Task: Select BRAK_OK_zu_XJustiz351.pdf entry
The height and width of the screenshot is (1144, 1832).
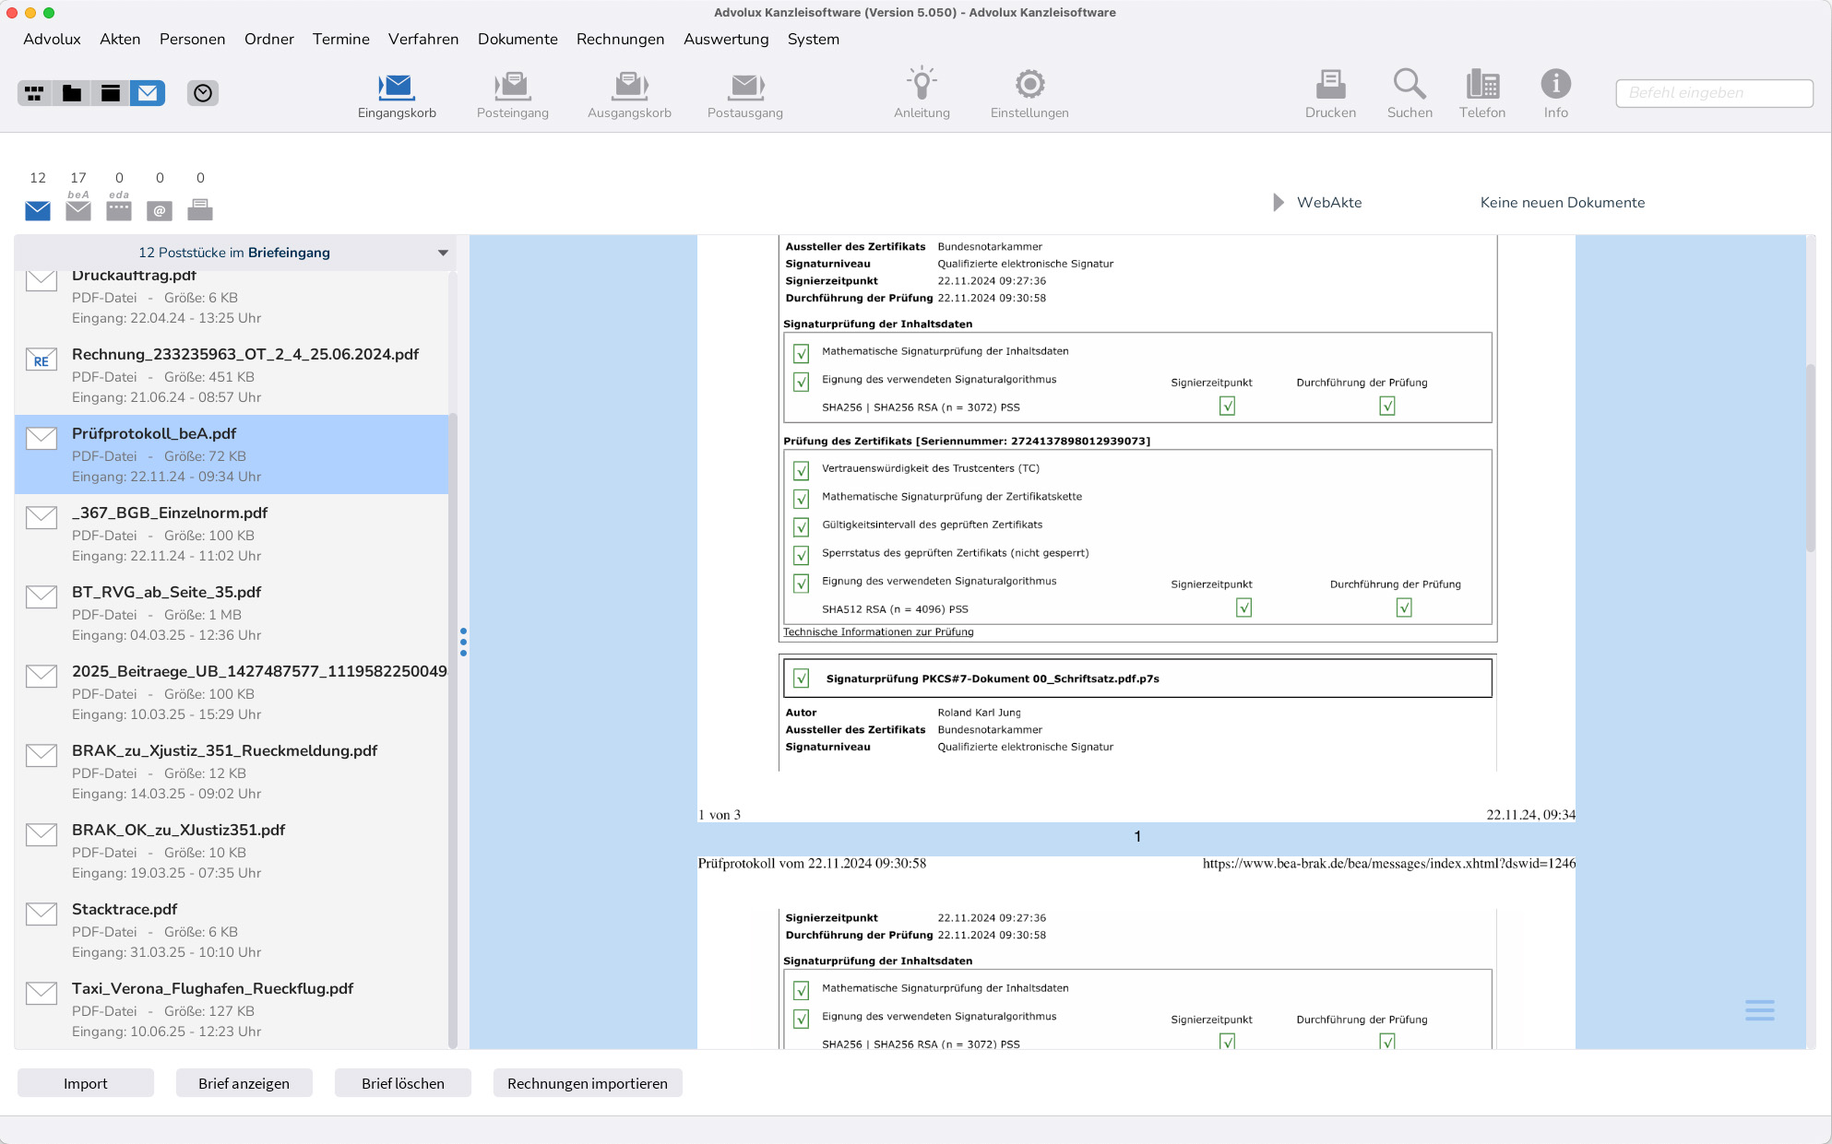Action: click(232, 851)
